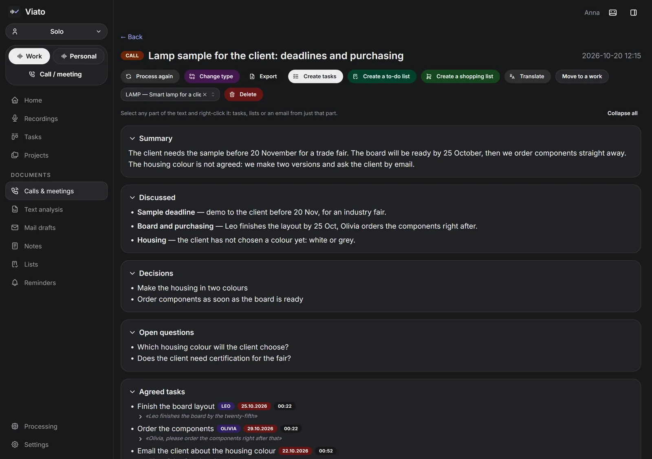
Task: Click the Viato logo icon
Action: tap(15, 12)
